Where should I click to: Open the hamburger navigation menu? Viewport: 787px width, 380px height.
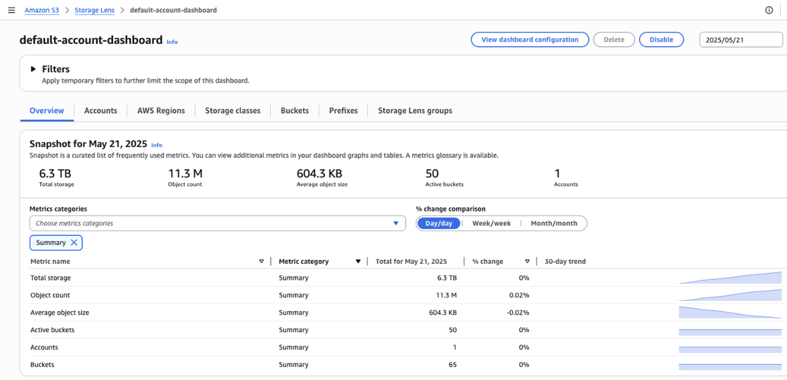pos(11,10)
